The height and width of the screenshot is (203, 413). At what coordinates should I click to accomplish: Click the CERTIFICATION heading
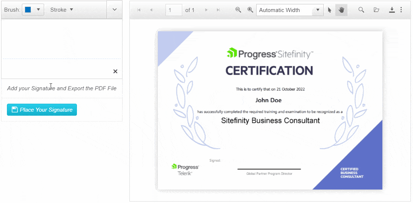(x=269, y=71)
